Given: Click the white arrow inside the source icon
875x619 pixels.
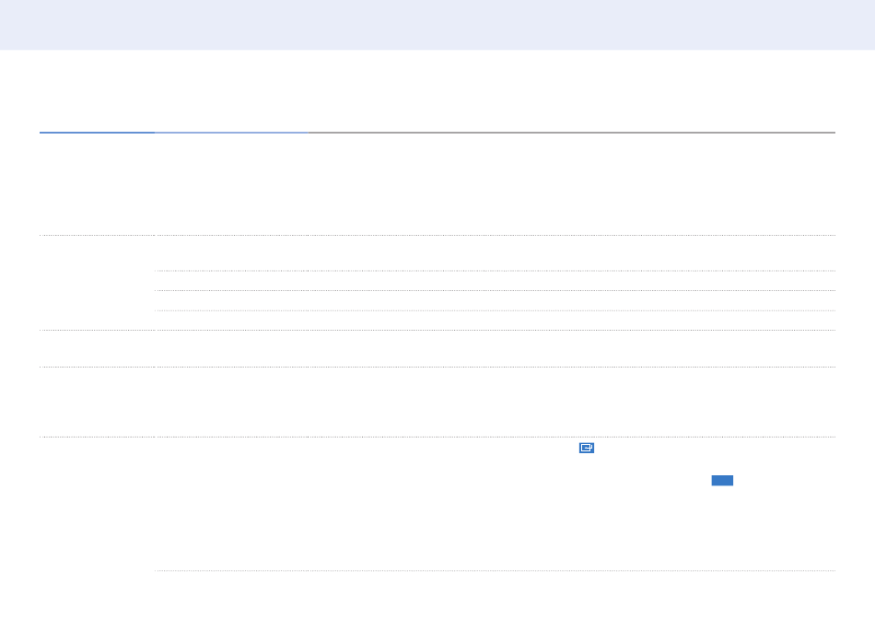Looking at the screenshot, I should pyautogui.click(x=588, y=448).
